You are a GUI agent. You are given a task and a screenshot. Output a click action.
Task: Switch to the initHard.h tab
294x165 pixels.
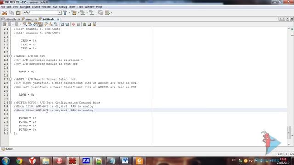(x=10, y=19)
